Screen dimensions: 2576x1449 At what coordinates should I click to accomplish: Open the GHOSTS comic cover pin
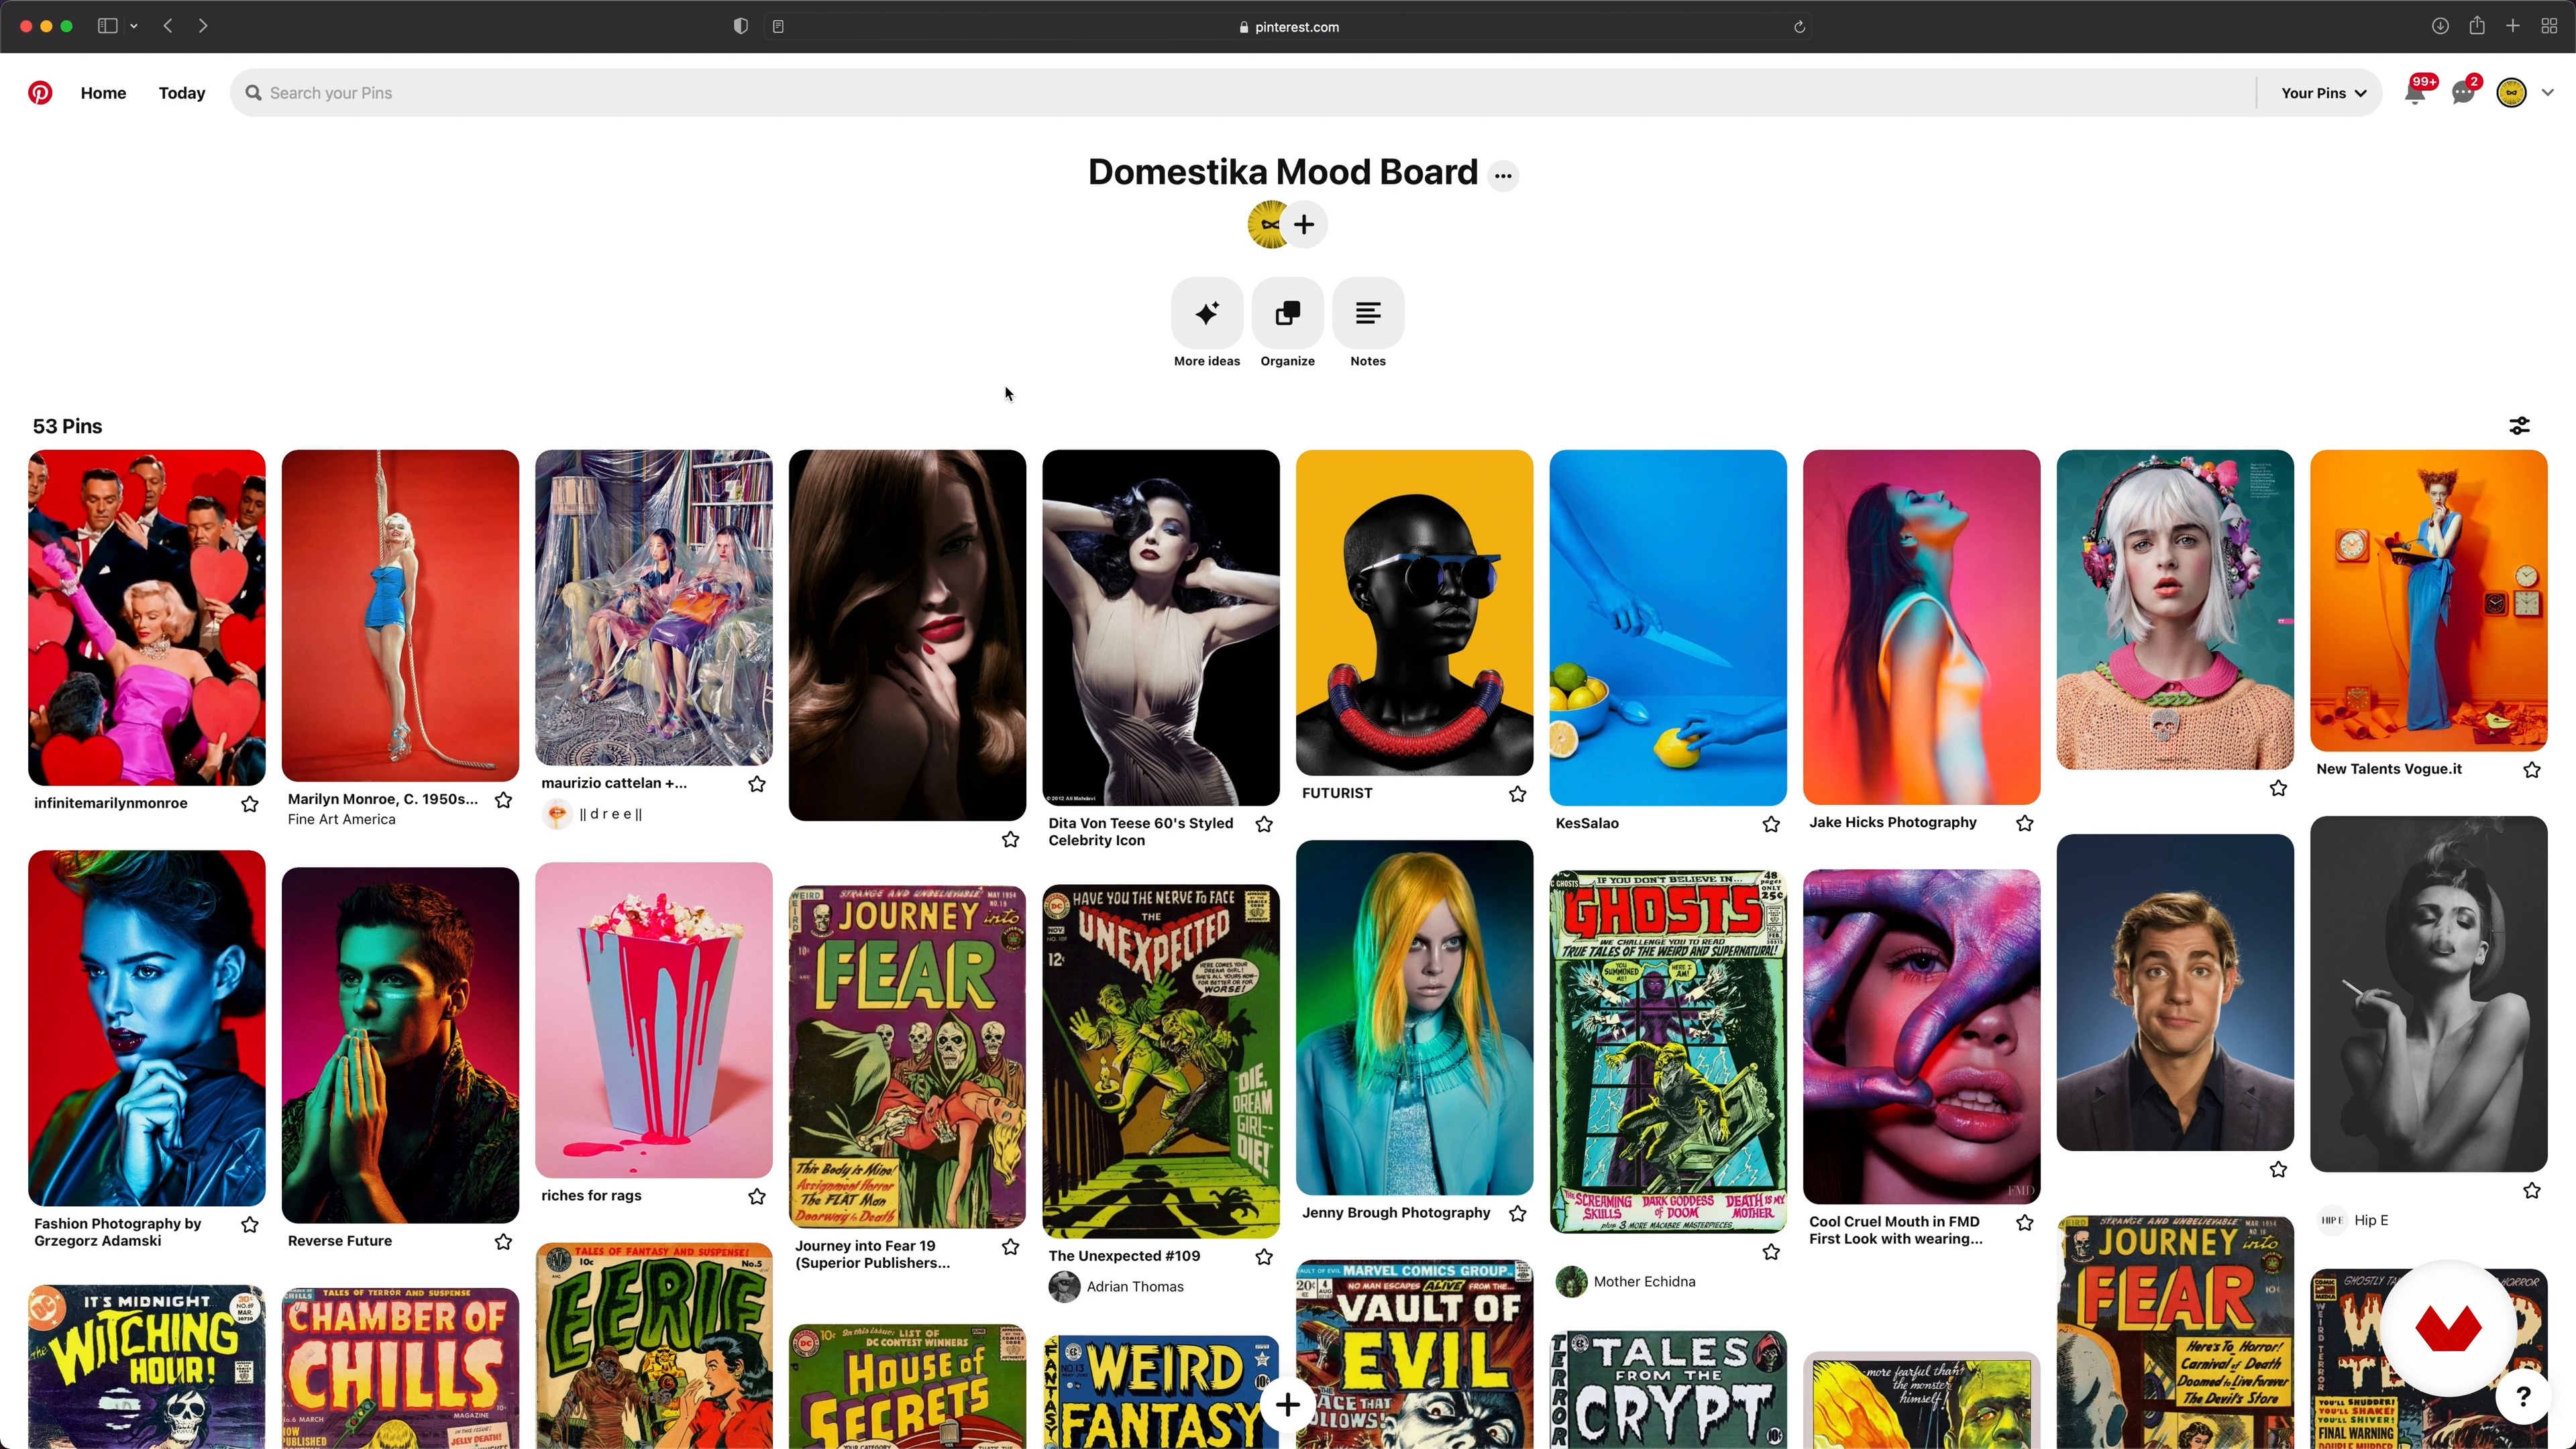pos(1667,1051)
